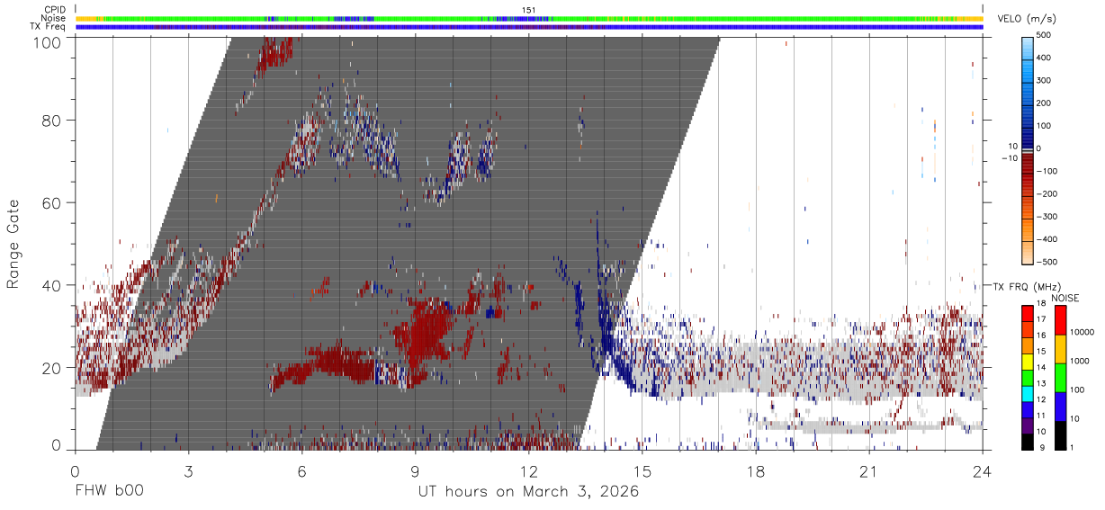Click the TX FRQ frequency colorbar
The width and height of the screenshot is (1105, 510).
point(1029,377)
